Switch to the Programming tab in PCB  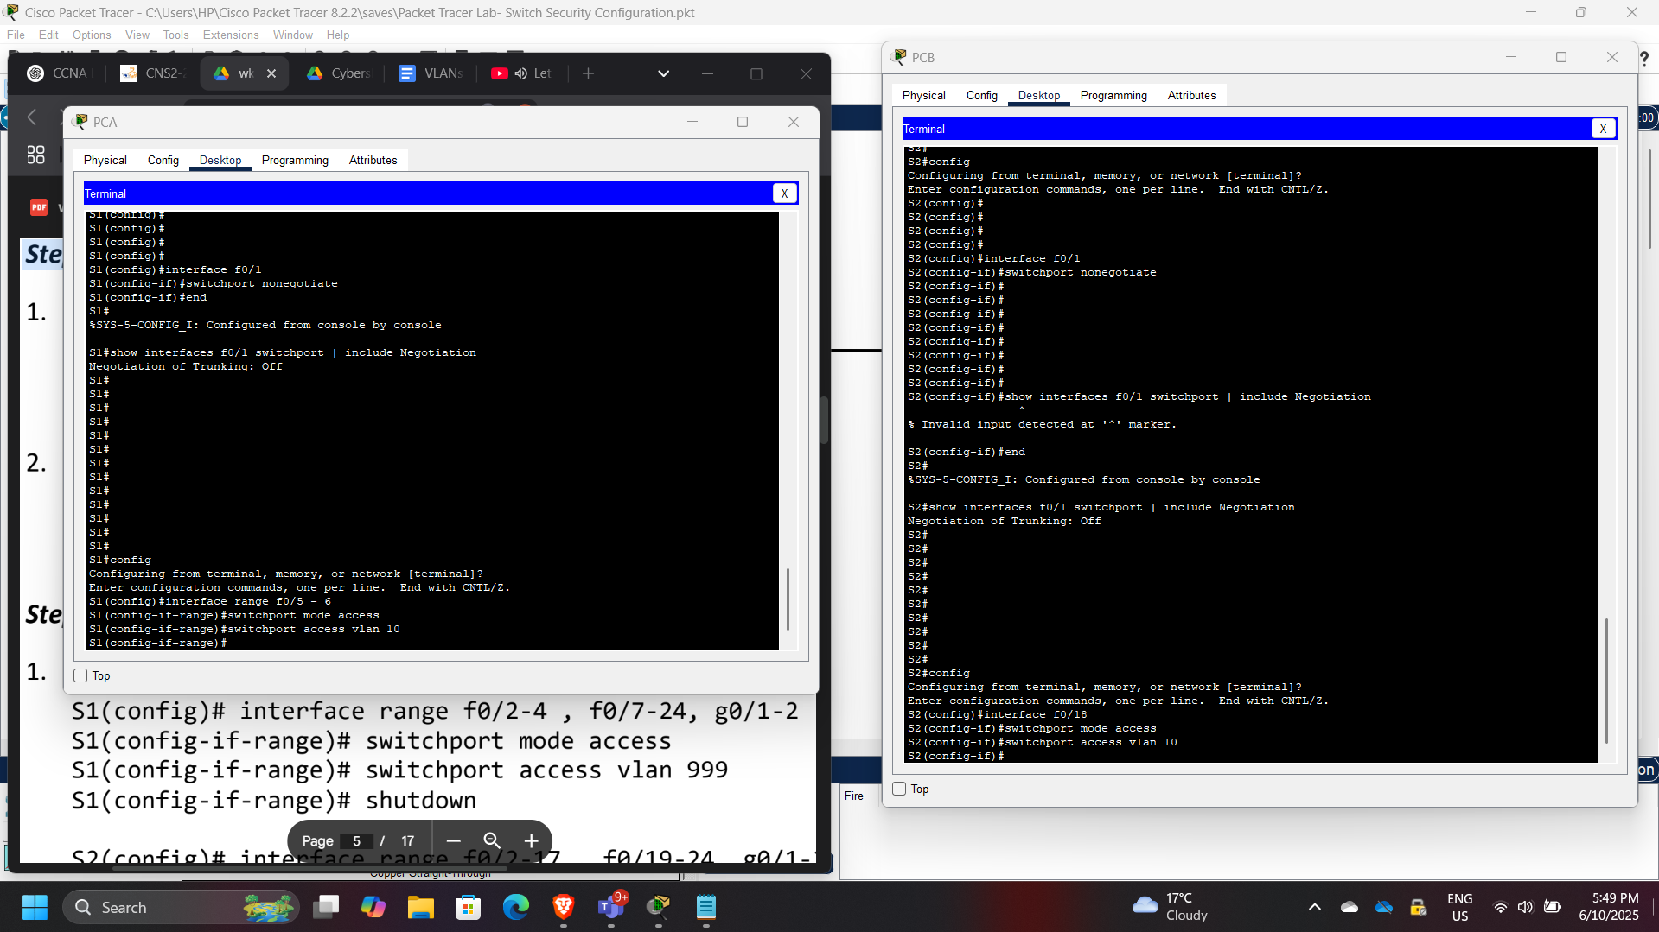point(1113,95)
